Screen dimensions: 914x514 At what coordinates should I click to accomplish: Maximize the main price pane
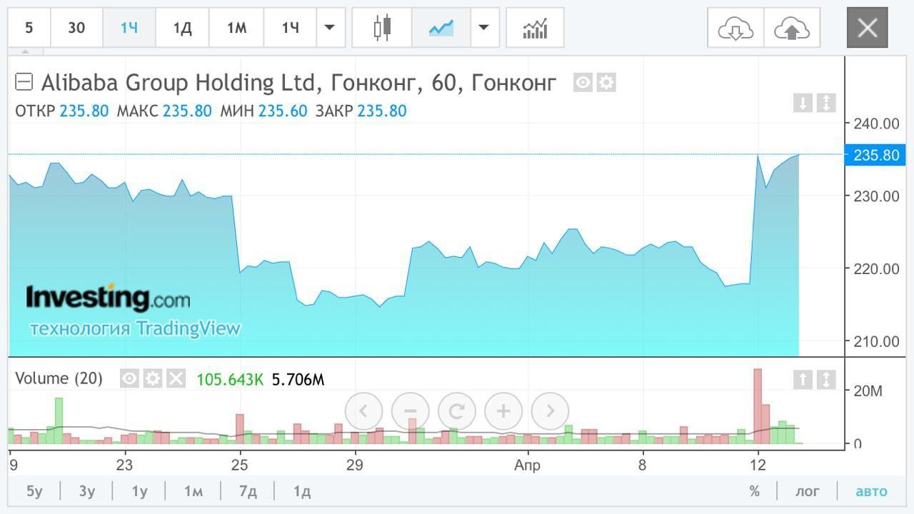825,103
